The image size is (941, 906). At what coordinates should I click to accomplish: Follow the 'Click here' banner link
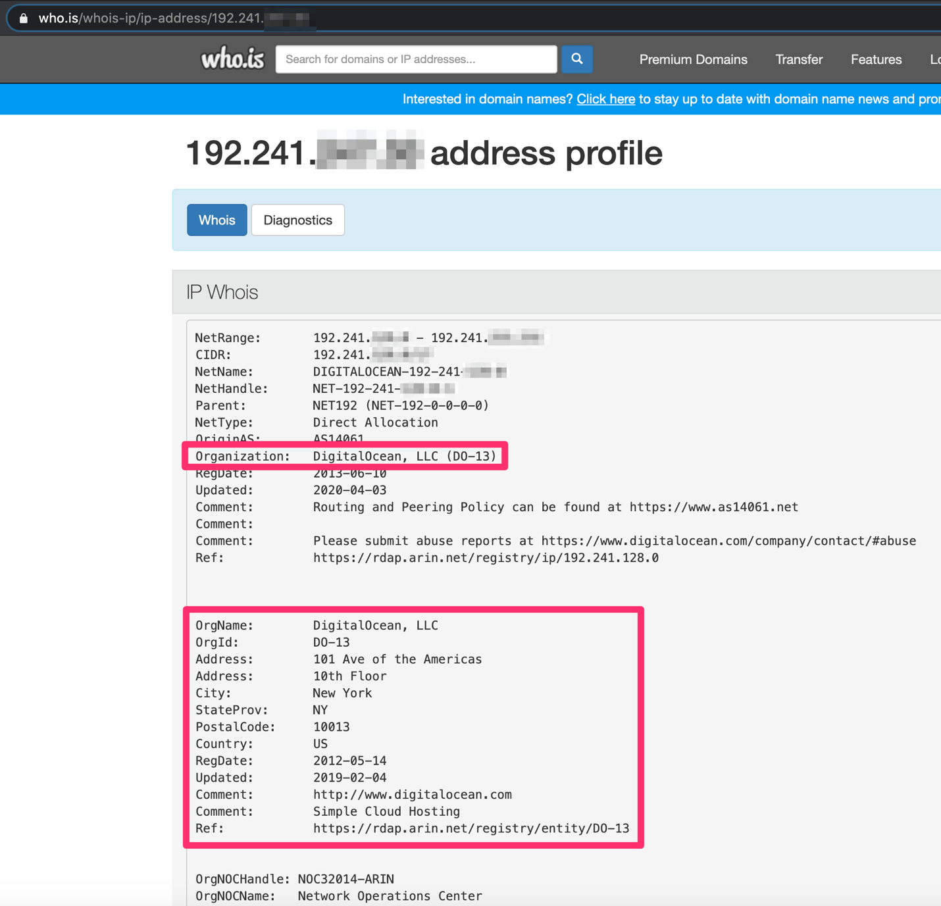click(605, 99)
